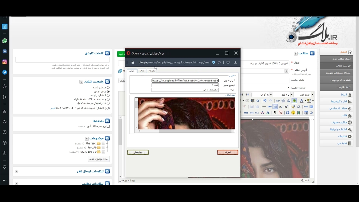This screenshot has width=359, height=202.
Task: Open the 'نوع قلم' font dropdown
Action: pos(283,95)
